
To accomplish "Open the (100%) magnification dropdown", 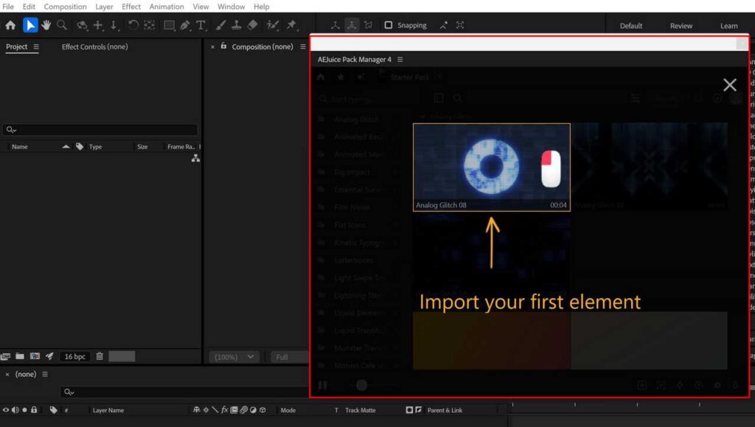I will [234, 357].
